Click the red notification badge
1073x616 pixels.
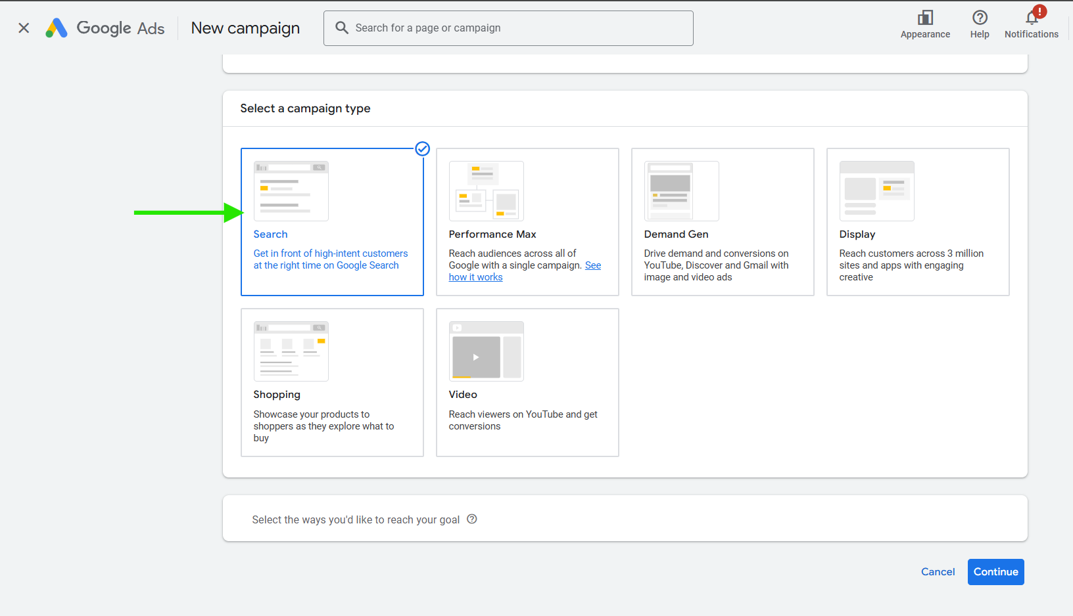[x=1039, y=11]
